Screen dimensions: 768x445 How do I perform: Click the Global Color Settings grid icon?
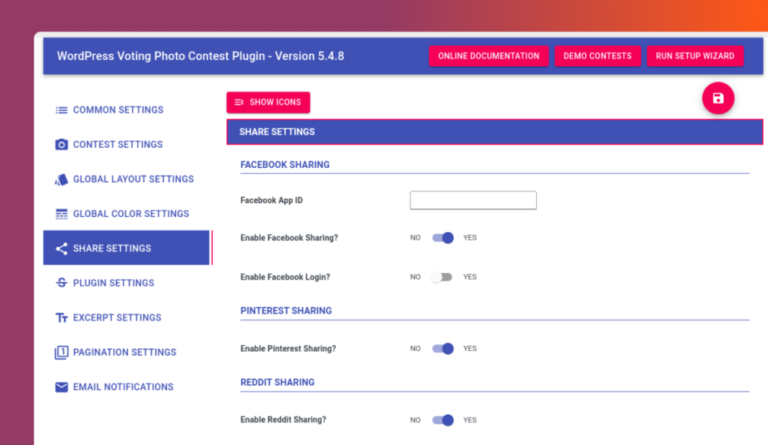point(61,214)
